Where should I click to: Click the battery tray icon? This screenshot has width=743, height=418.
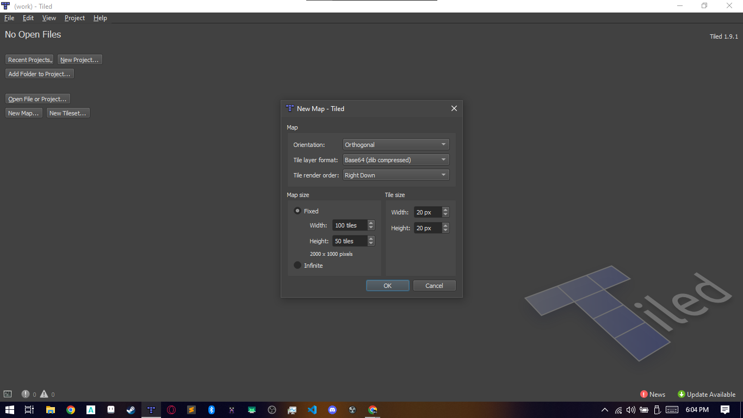[644, 410]
